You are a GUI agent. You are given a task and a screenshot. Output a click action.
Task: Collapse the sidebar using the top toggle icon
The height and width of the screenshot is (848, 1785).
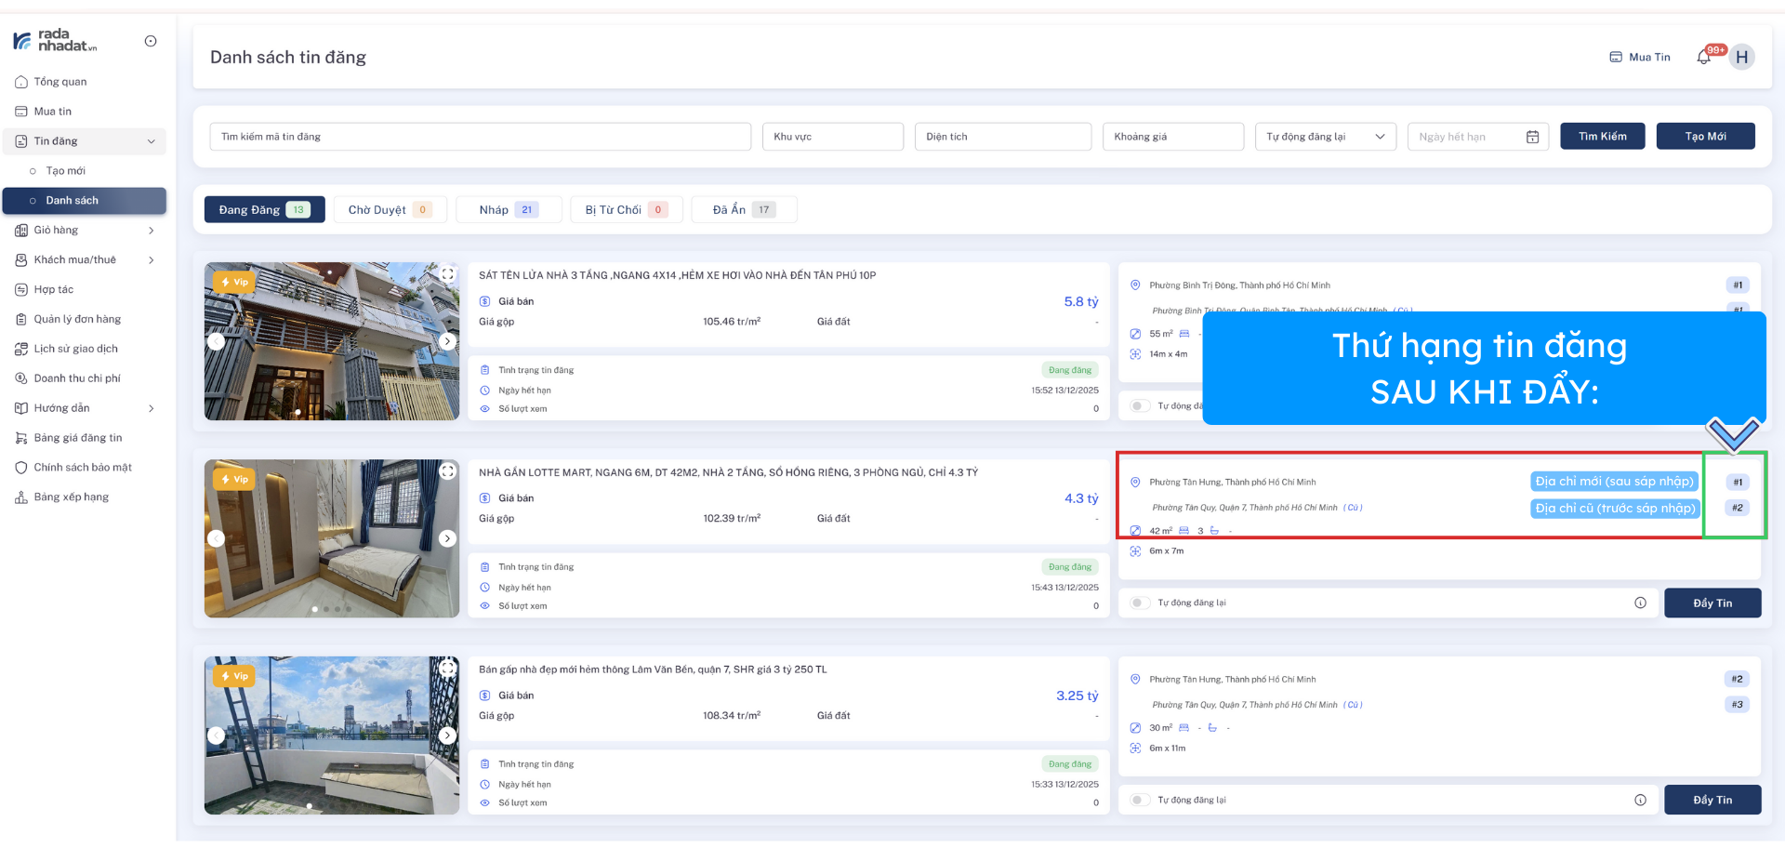pyautogui.click(x=151, y=41)
